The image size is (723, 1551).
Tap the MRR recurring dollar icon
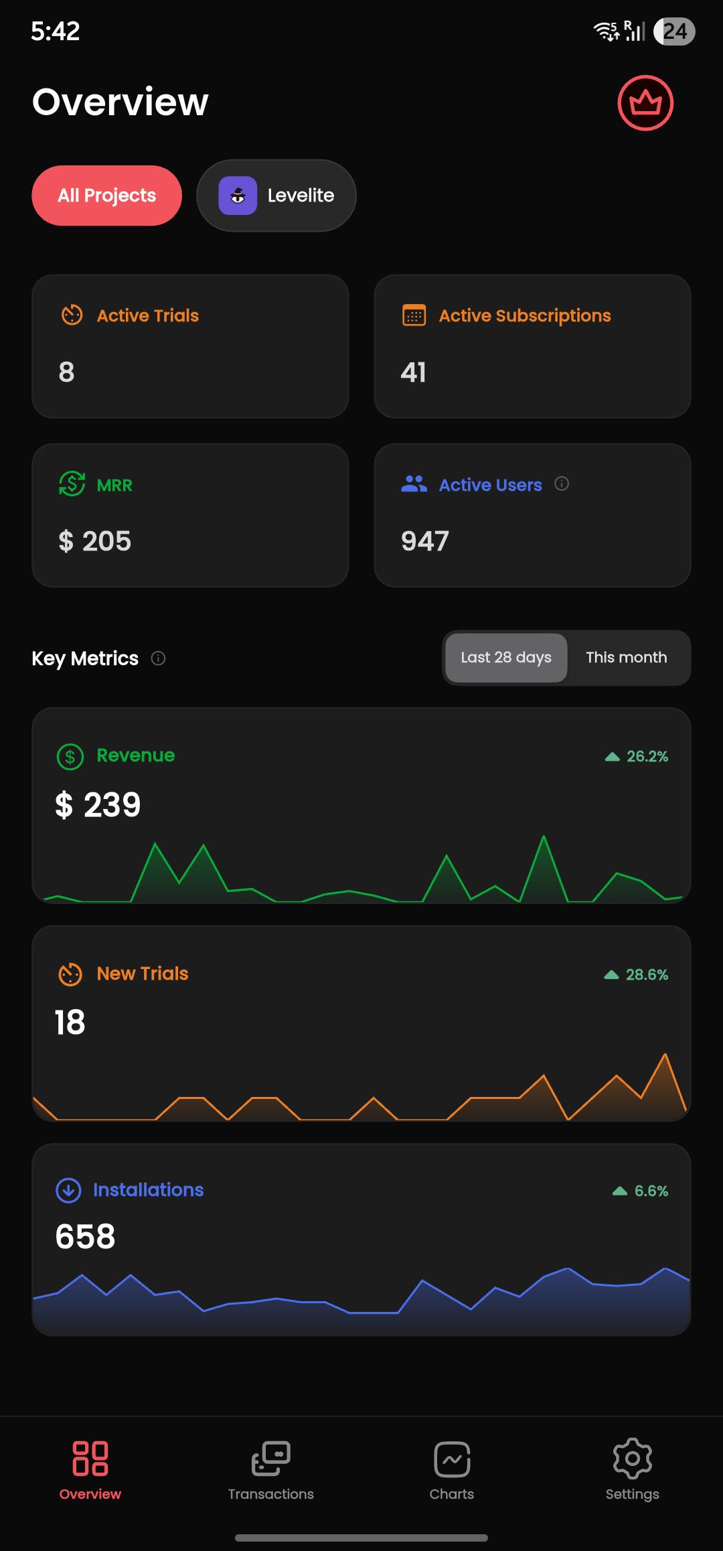tap(72, 484)
